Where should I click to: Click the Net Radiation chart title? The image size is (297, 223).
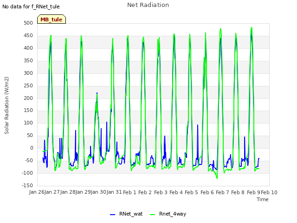tap(148, 5)
